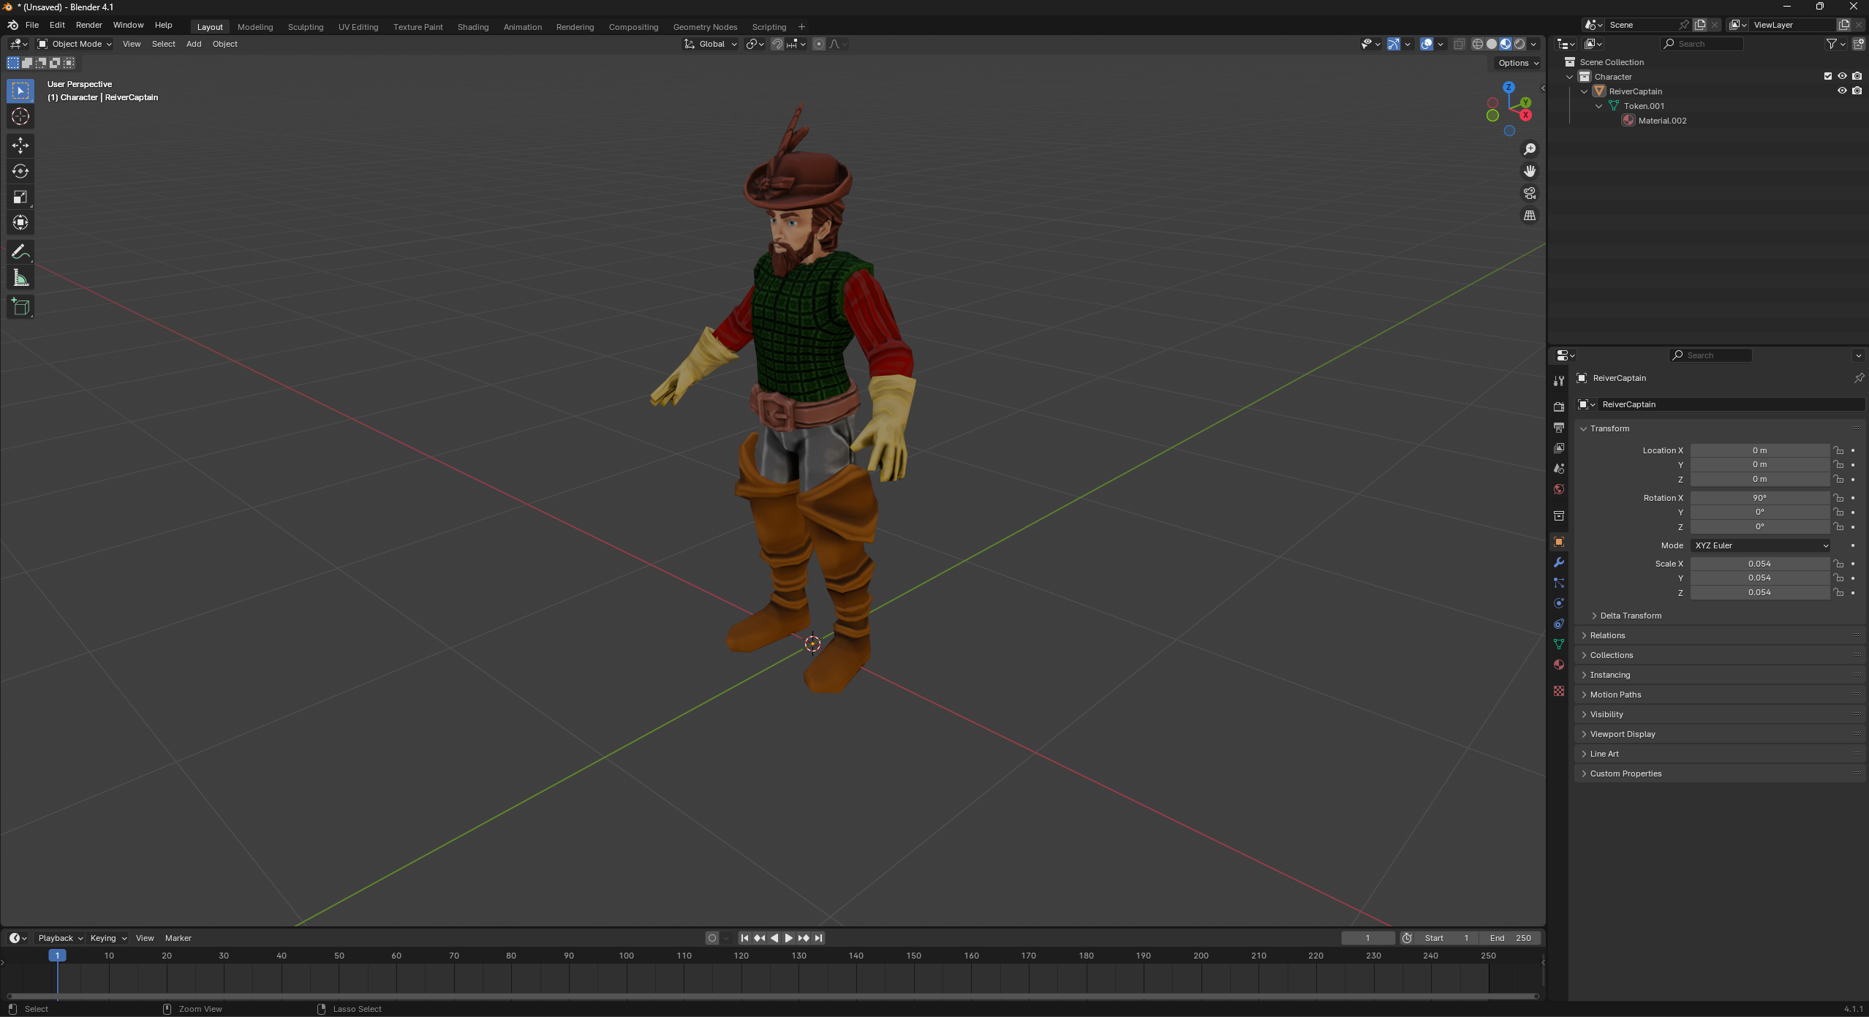Switch to the Geometry Nodes workspace tab
The image size is (1869, 1017).
(705, 27)
